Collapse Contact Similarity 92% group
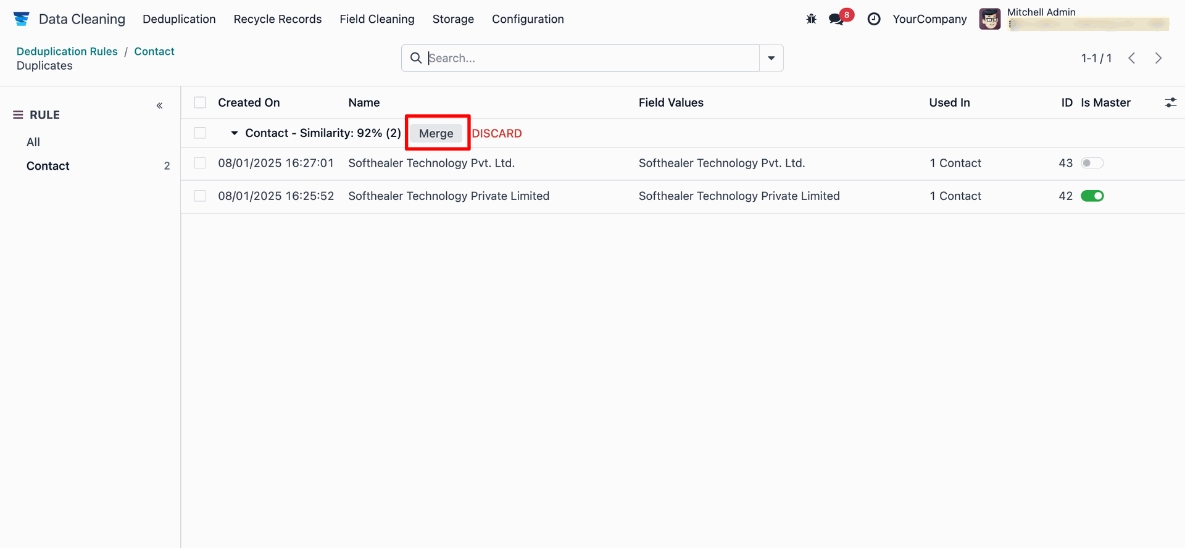Viewport: 1185px width, 548px height. pyautogui.click(x=235, y=133)
